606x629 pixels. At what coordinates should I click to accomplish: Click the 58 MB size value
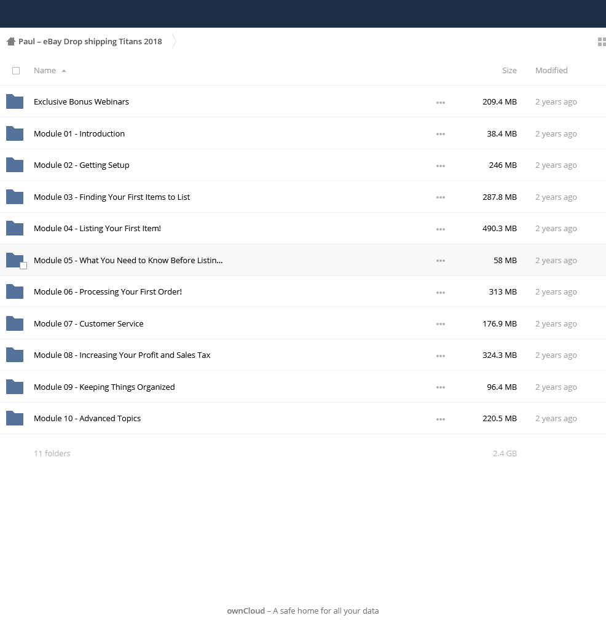click(505, 260)
